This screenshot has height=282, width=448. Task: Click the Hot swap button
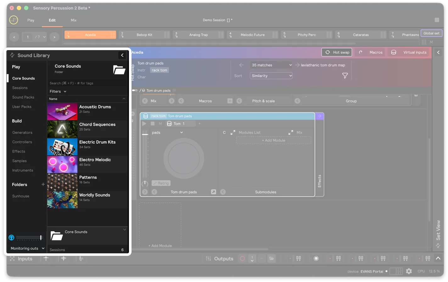(x=337, y=52)
